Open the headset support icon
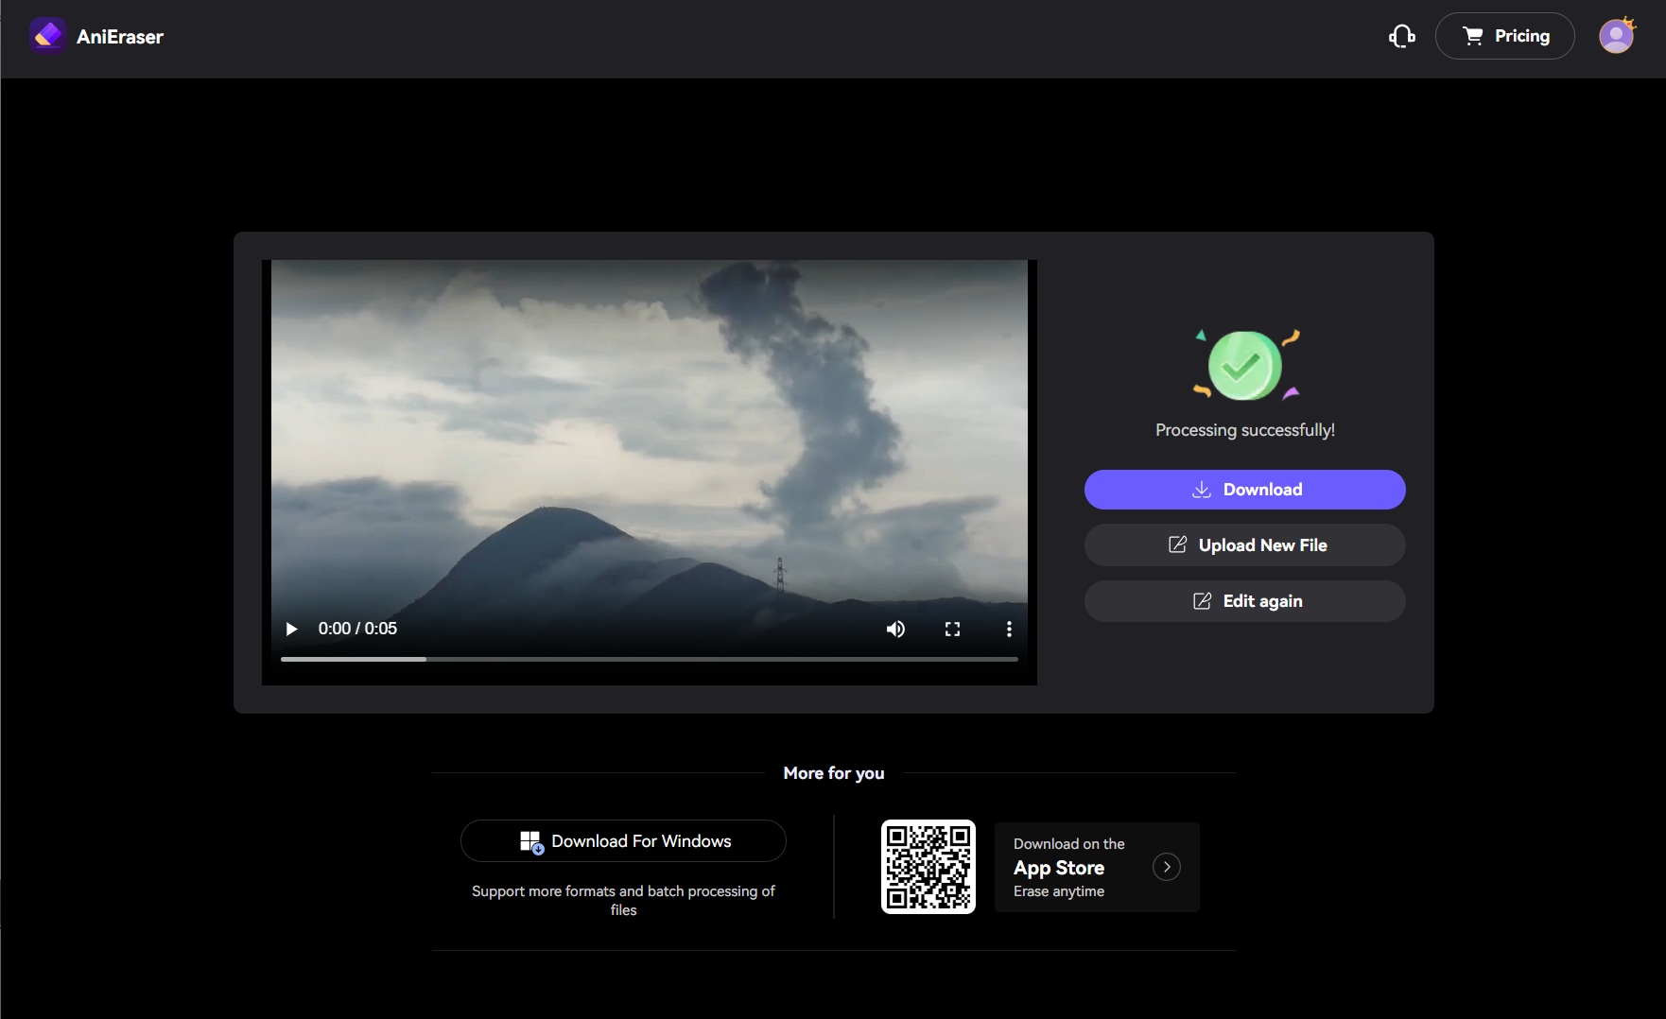The image size is (1666, 1019). pyautogui.click(x=1400, y=35)
